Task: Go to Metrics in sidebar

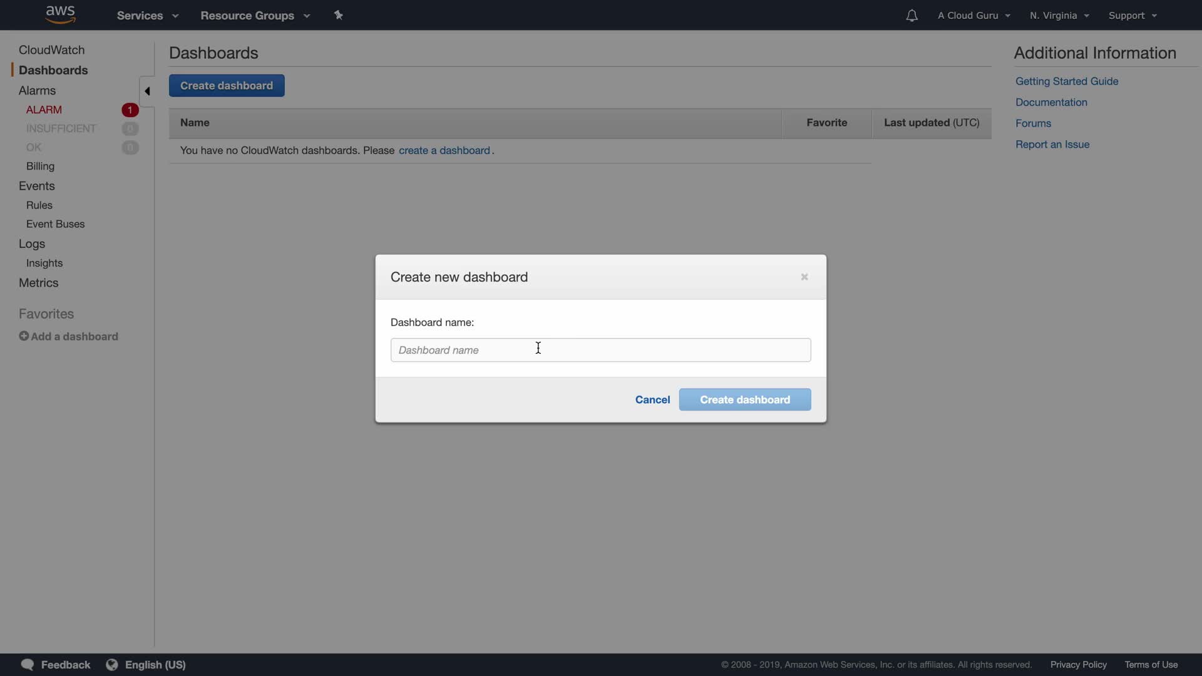Action: (38, 283)
